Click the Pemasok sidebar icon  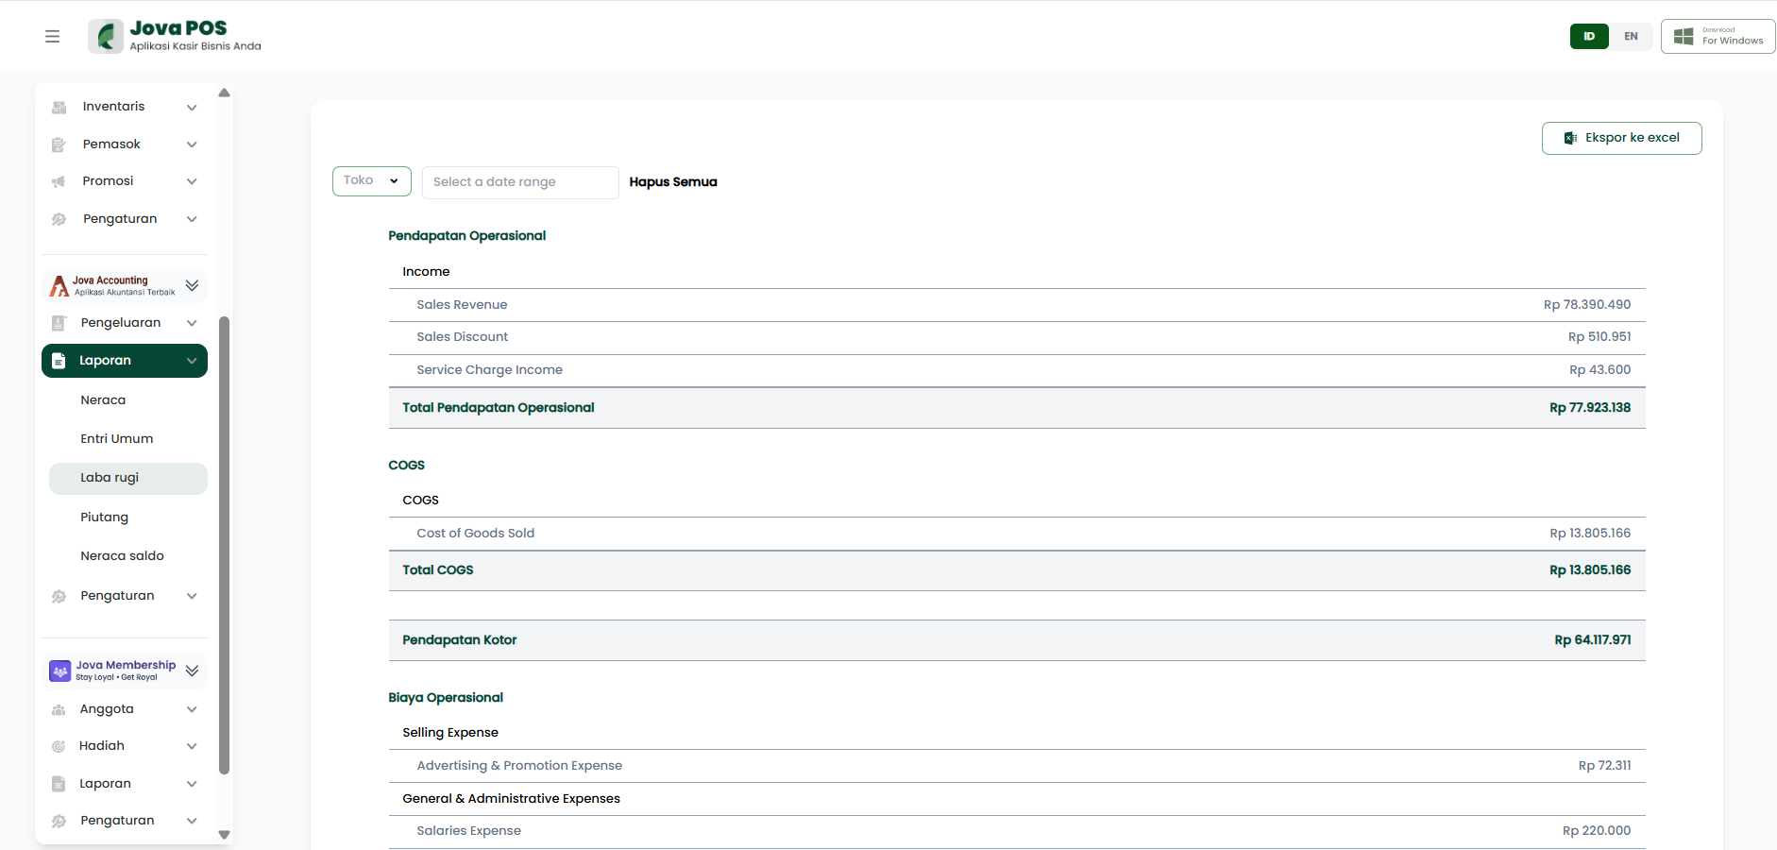pyautogui.click(x=59, y=144)
